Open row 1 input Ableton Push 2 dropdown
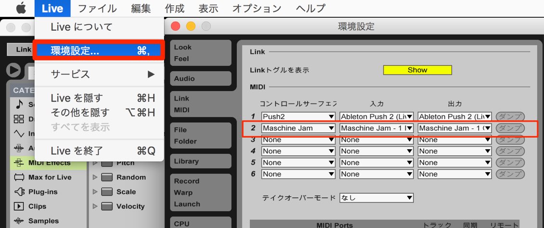Image resolution: width=544 pixels, height=228 pixels. [376, 116]
